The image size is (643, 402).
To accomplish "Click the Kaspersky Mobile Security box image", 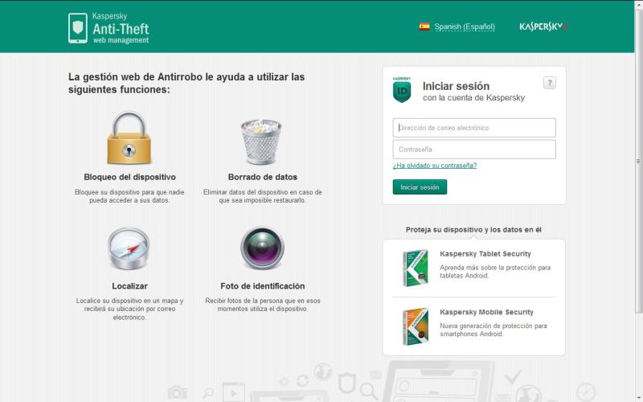I will pyautogui.click(x=416, y=326).
